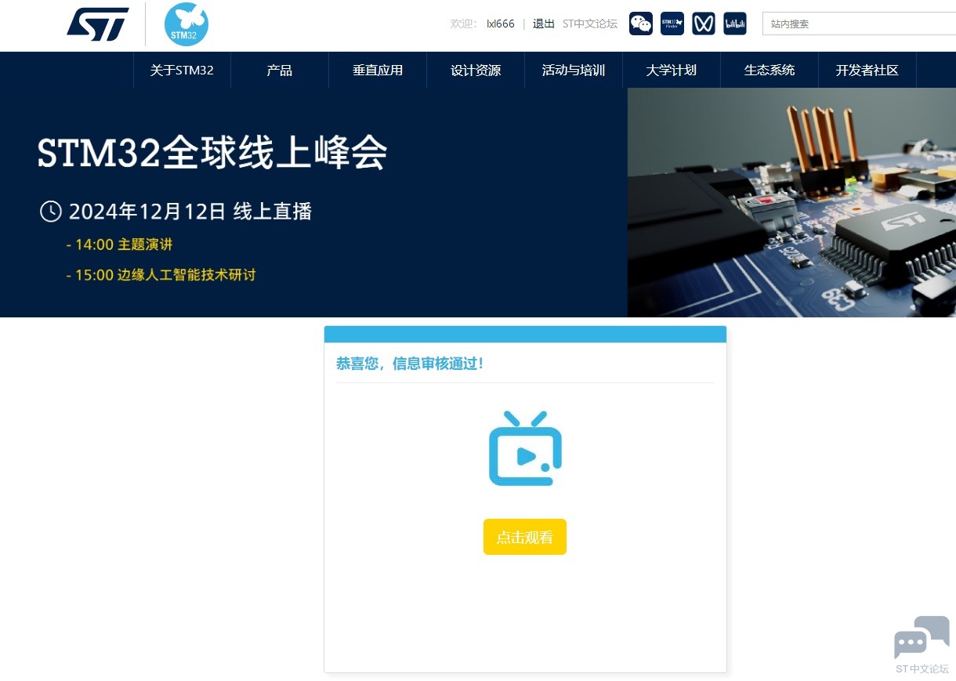Open the 活动与培训 menu
The height and width of the screenshot is (681, 956).
pyautogui.click(x=574, y=70)
